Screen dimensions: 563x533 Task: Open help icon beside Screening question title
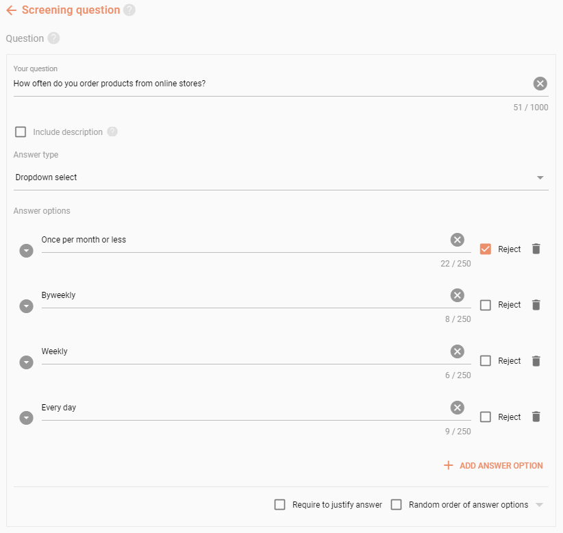click(x=129, y=10)
